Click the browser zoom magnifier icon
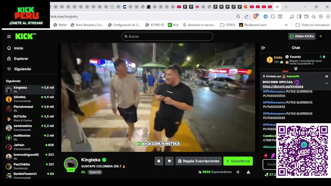331x186 pixels. [238, 17]
